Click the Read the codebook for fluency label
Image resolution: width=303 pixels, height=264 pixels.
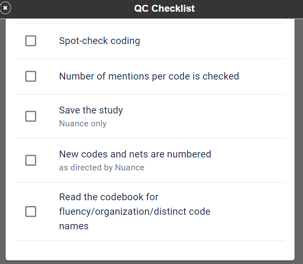coord(109,197)
